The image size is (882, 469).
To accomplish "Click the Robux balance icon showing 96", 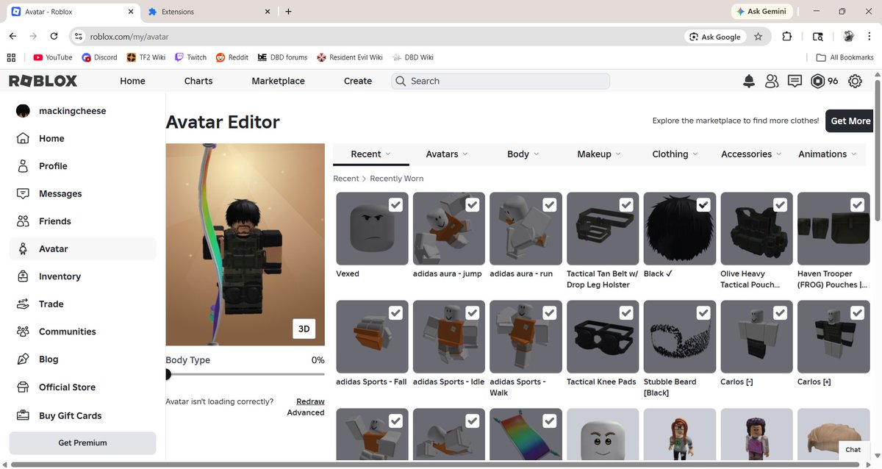I will pyautogui.click(x=817, y=81).
